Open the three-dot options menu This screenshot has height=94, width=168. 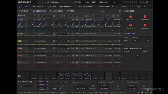coord(151,2)
